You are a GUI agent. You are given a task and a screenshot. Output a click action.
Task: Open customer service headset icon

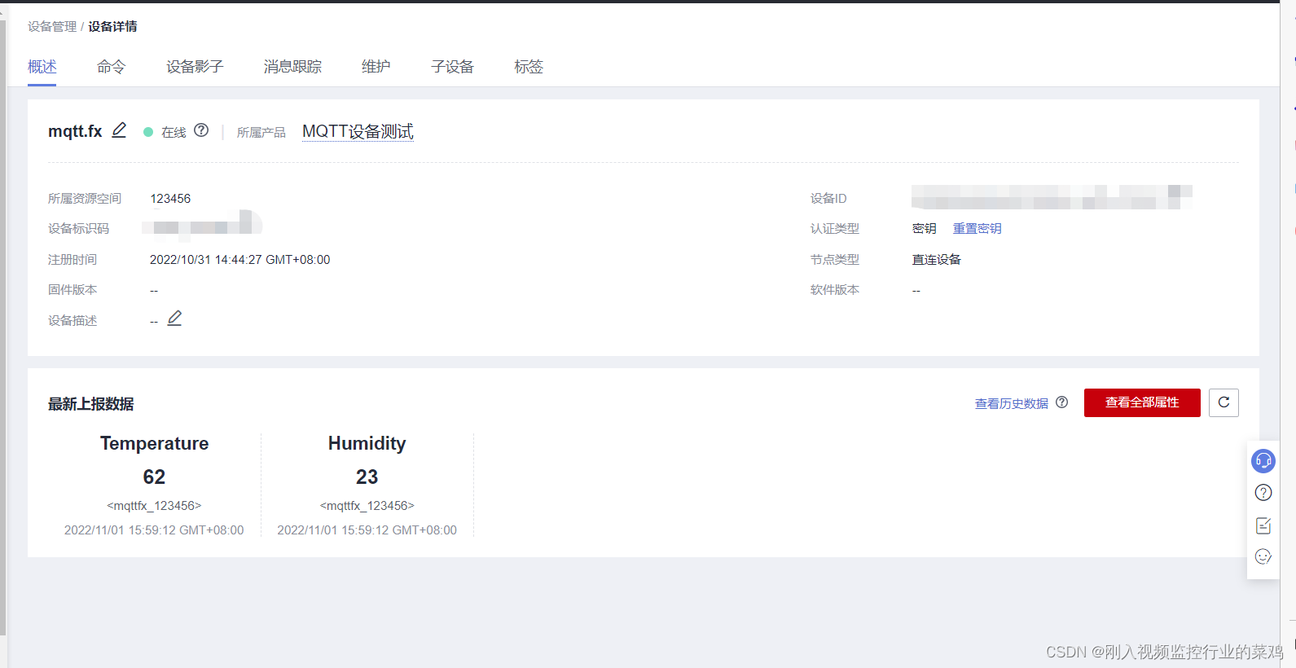click(x=1263, y=461)
